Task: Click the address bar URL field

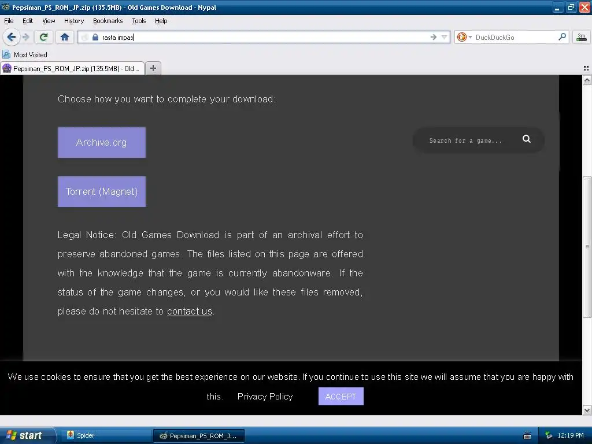Action: click(264, 37)
